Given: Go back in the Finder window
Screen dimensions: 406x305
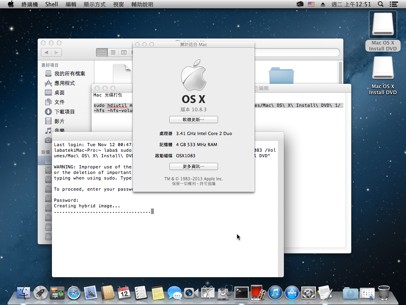Looking at the screenshot, I should (46, 52).
